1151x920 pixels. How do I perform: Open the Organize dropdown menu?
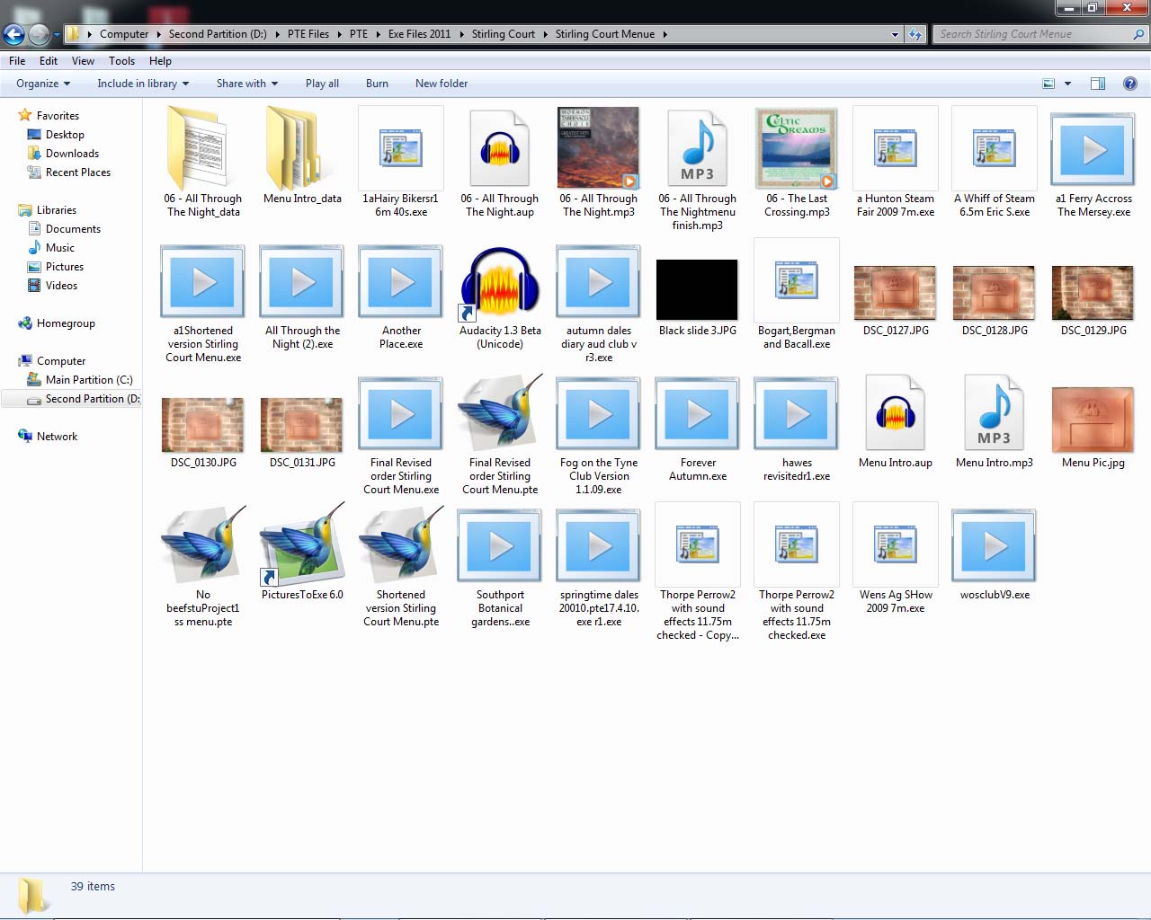pyautogui.click(x=42, y=84)
